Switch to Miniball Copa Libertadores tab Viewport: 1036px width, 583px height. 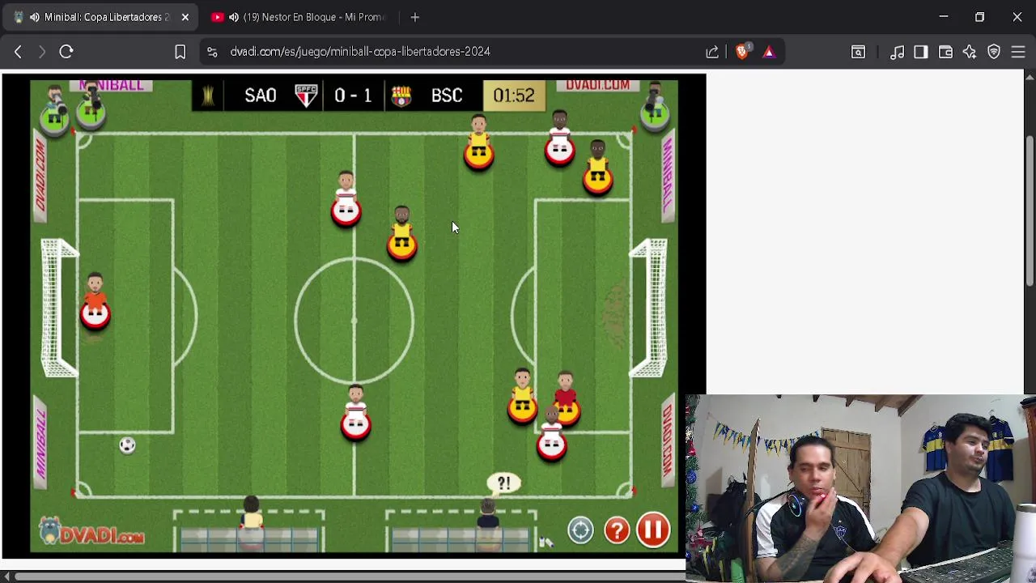[x=102, y=17]
